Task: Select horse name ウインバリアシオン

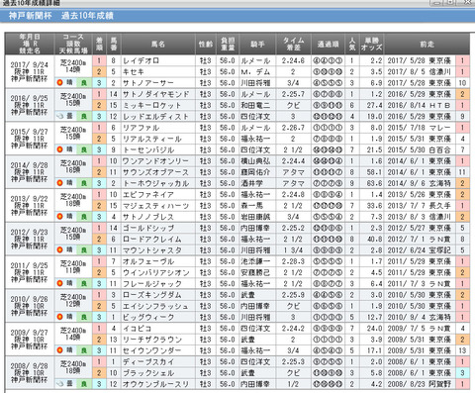Action: tap(156, 273)
